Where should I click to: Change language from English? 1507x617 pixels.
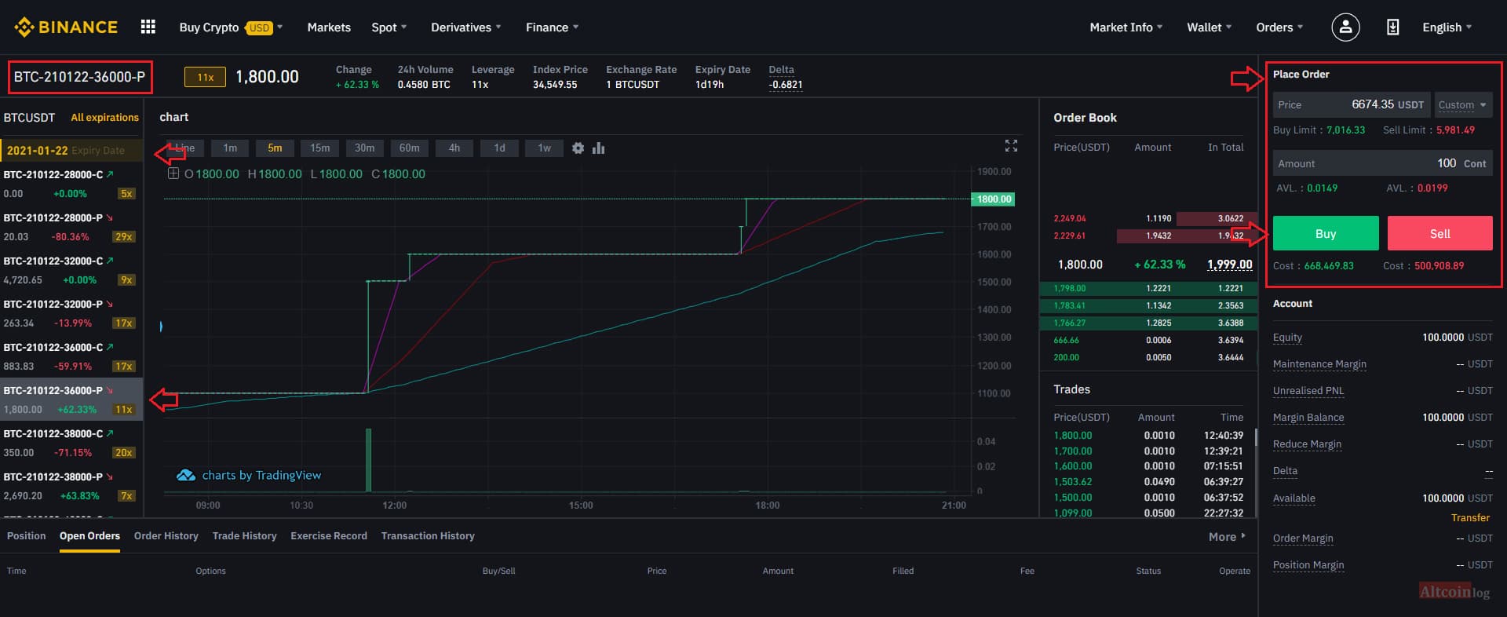click(x=1447, y=27)
